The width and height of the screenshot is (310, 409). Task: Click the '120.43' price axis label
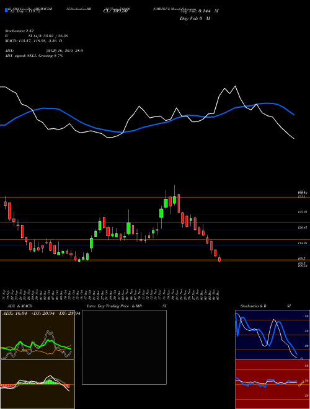(303, 227)
